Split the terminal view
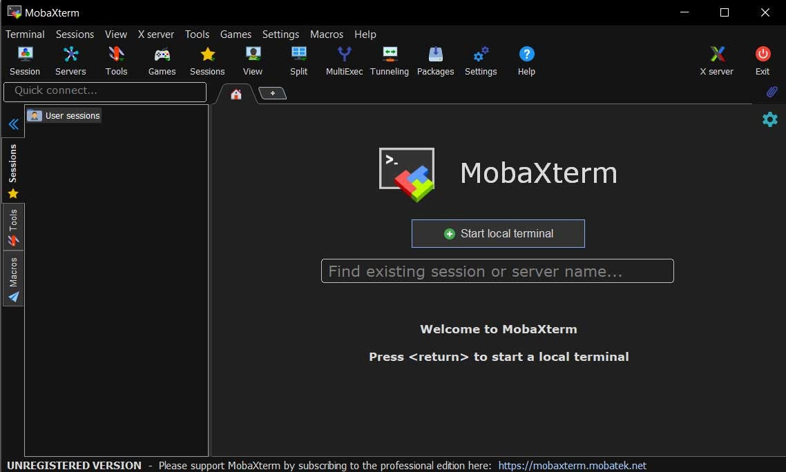786x472 pixels. coord(298,60)
